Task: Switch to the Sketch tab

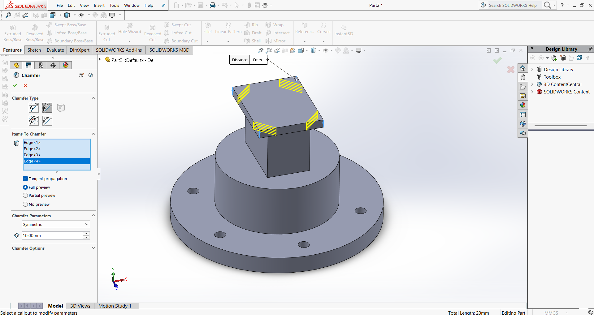Action: tap(34, 50)
